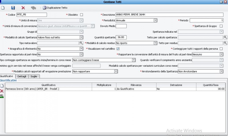This screenshot has width=228, height=136.
Task: Sort by the Giustificativo column header
Action: 48,85
